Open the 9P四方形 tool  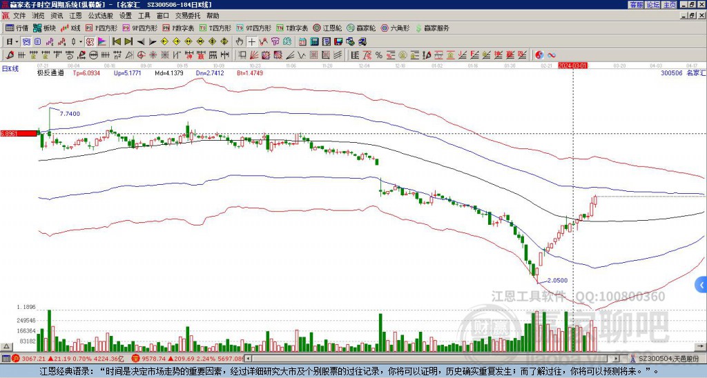[x=139, y=28]
